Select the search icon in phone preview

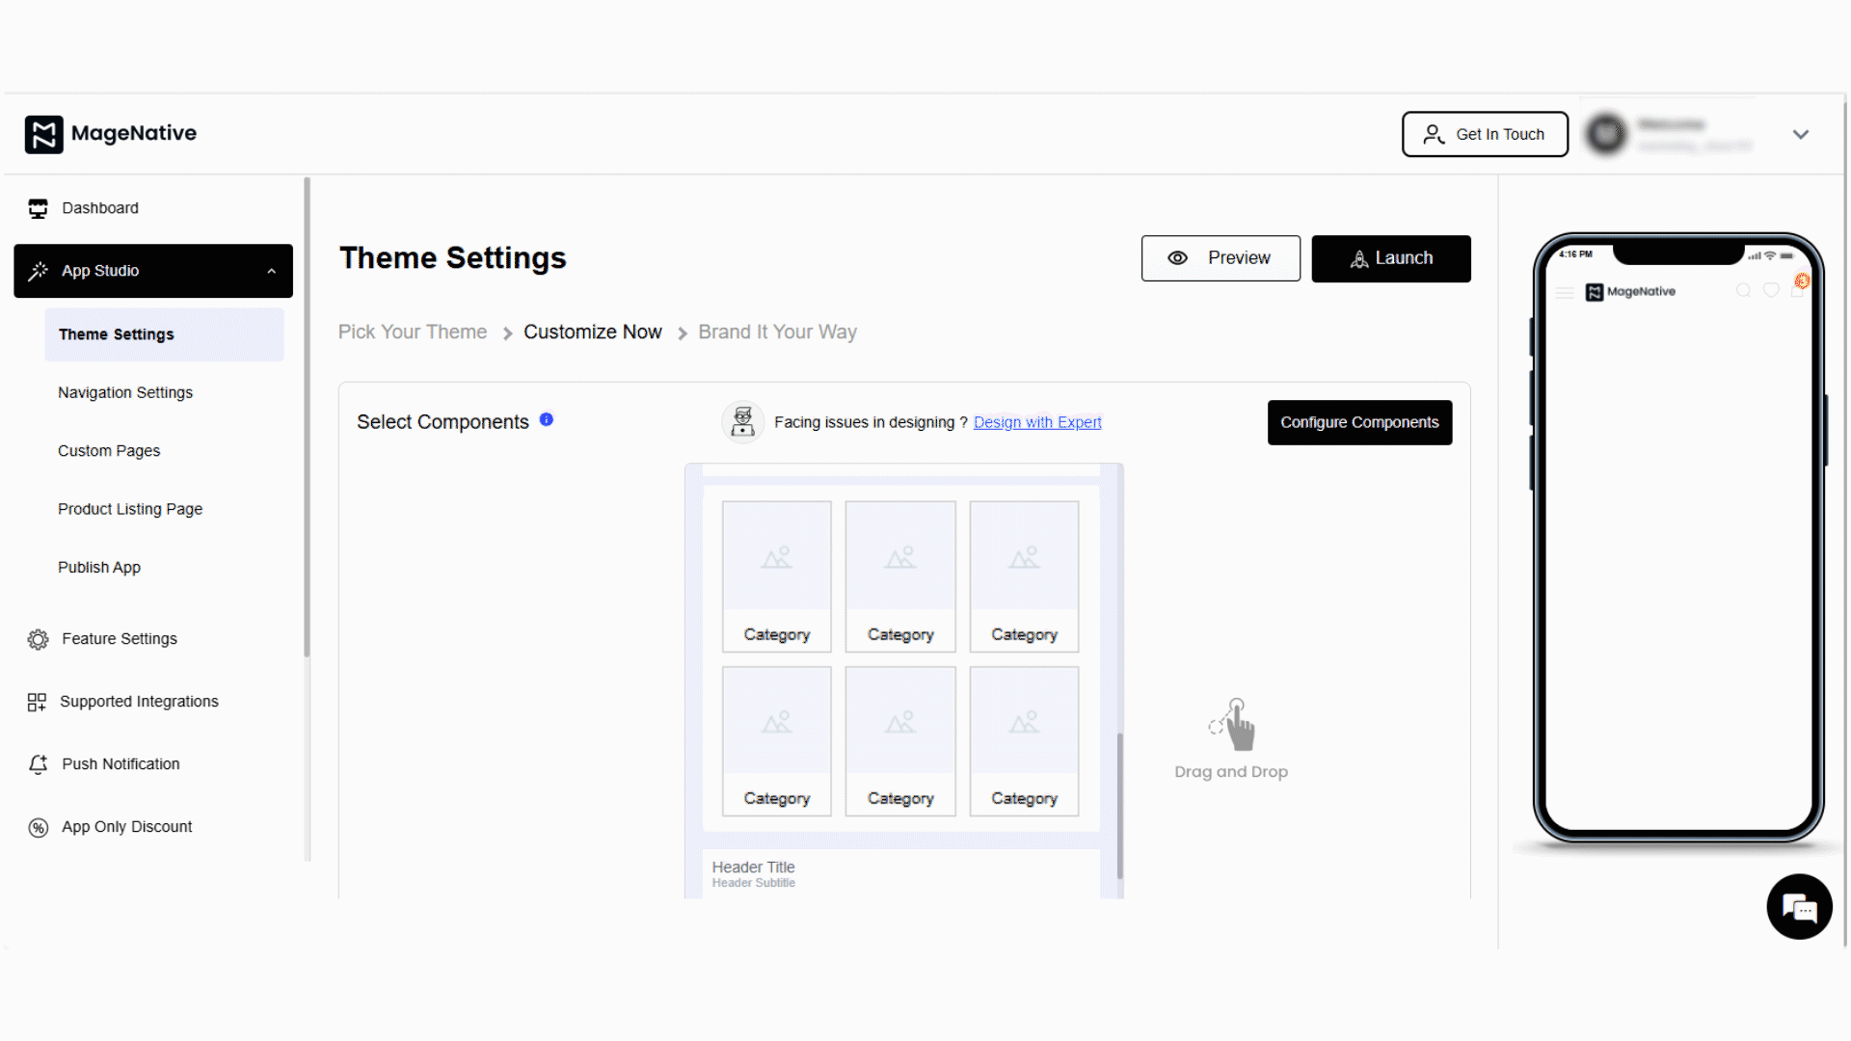pyautogui.click(x=1744, y=291)
